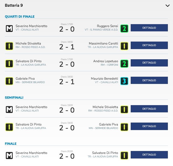Click the I badge beside Salvatore Di Pinto in Finale
Image resolution: width=173 pixels, height=166 pixels.
(124, 155)
